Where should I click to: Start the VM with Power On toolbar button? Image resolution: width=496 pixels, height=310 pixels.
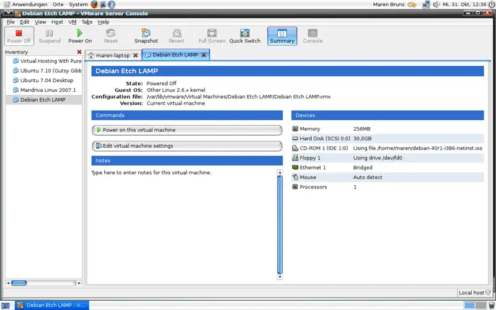pos(80,36)
